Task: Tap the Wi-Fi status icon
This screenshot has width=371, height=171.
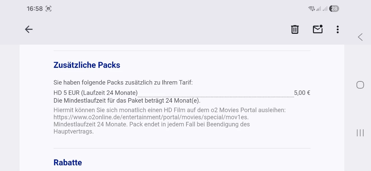Action: [x=311, y=9]
